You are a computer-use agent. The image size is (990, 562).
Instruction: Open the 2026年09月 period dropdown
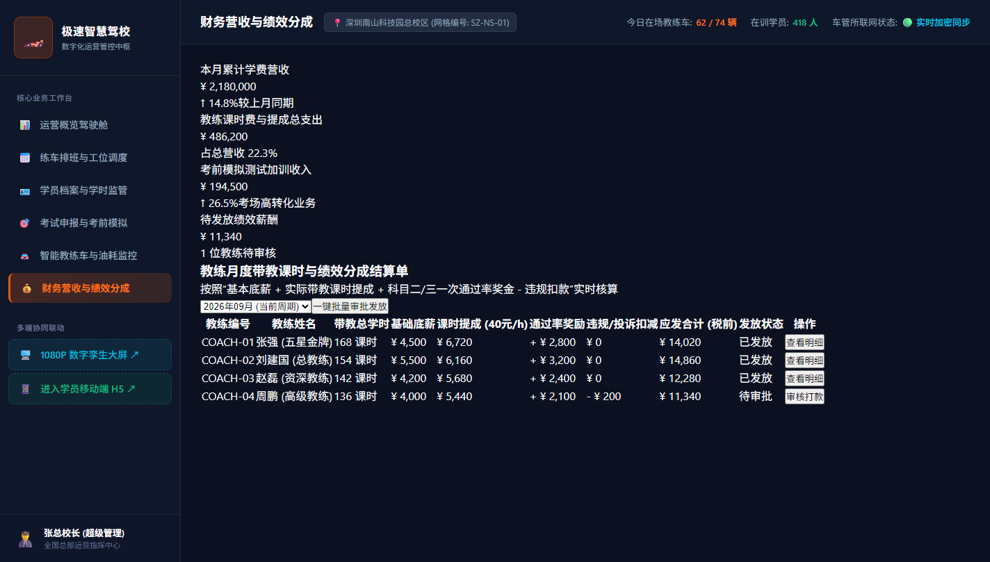(256, 306)
